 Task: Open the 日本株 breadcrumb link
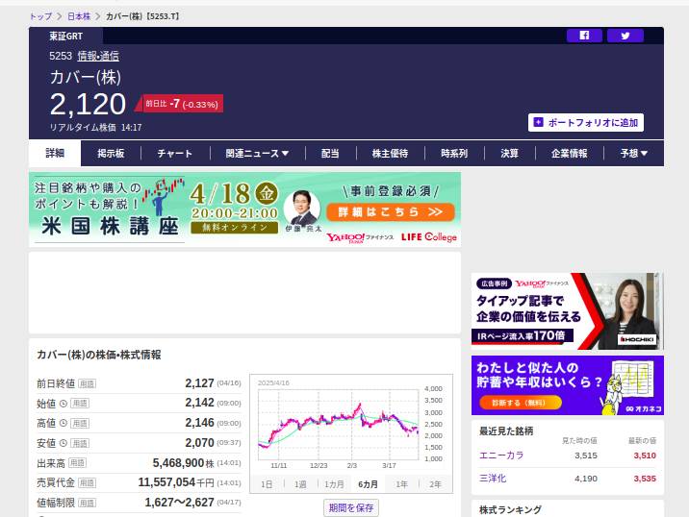click(79, 16)
